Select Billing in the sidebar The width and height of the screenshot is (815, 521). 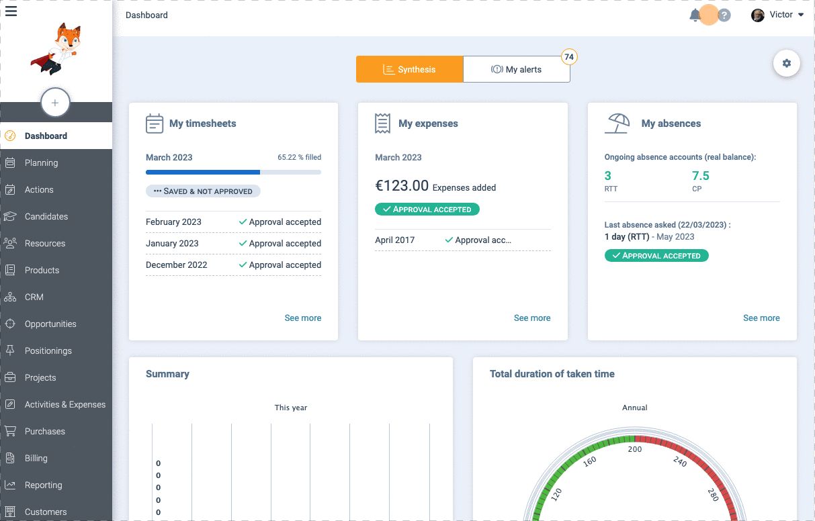tap(56, 458)
